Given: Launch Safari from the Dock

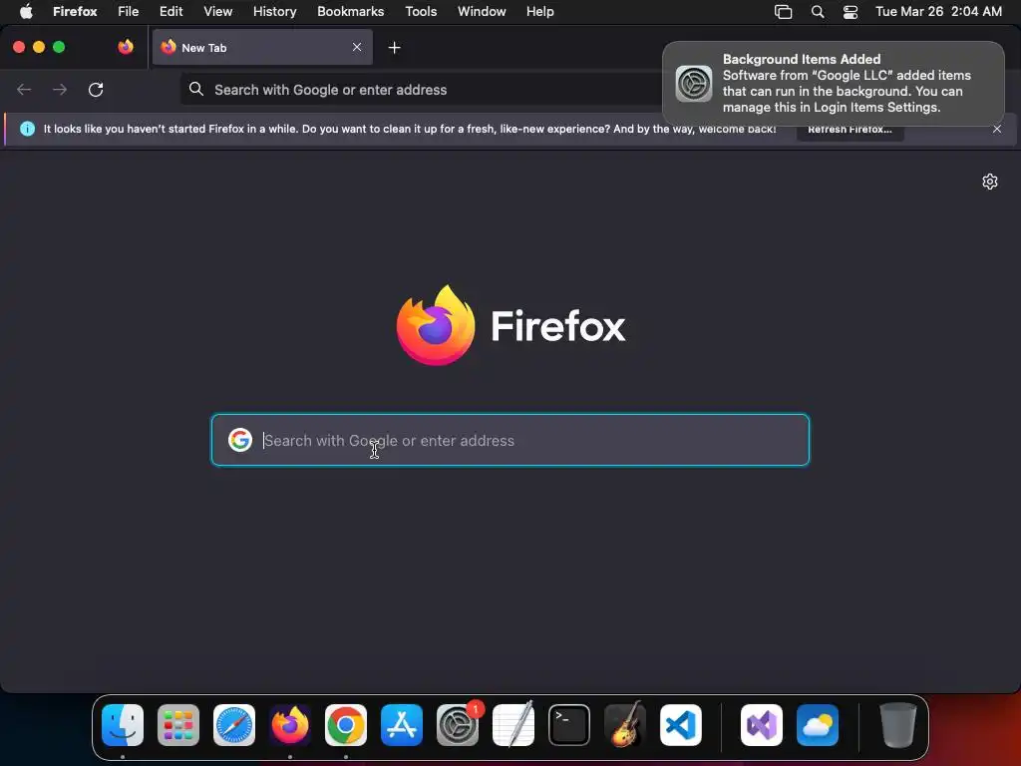Looking at the screenshot, I should click(234, 725).
